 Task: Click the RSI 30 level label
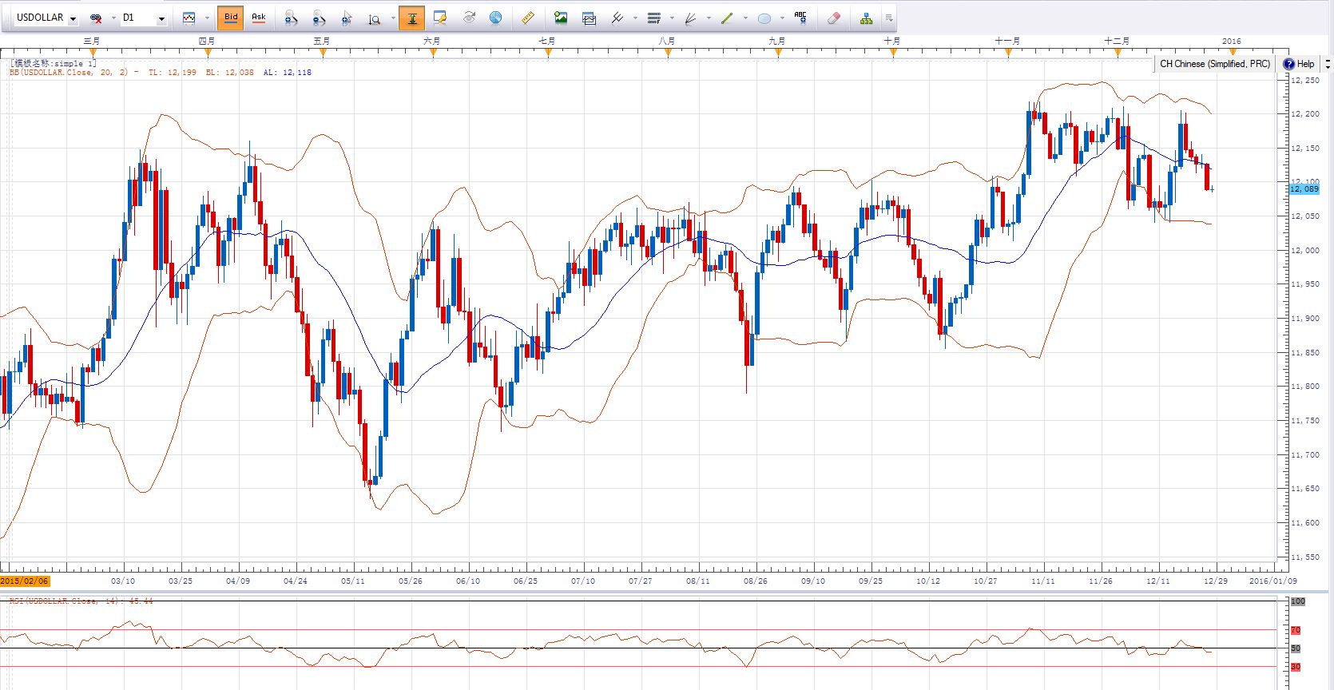pyautogui.click(x=1296, y=667)
